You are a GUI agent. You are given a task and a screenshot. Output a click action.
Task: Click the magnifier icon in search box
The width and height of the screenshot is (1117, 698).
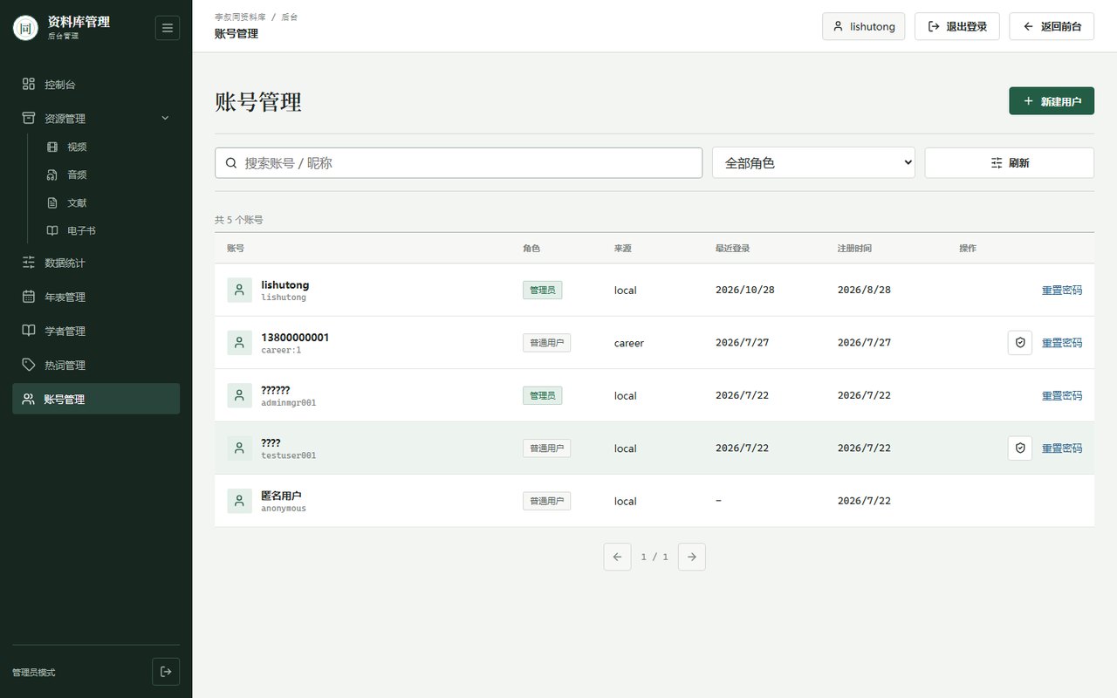(x=231, y=163)
